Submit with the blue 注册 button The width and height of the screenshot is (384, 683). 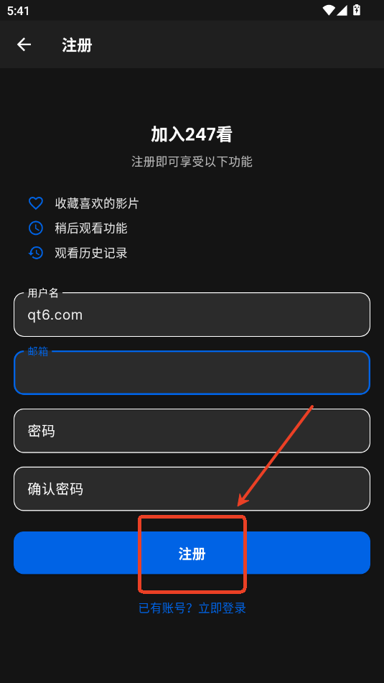(x=192, y=553)
